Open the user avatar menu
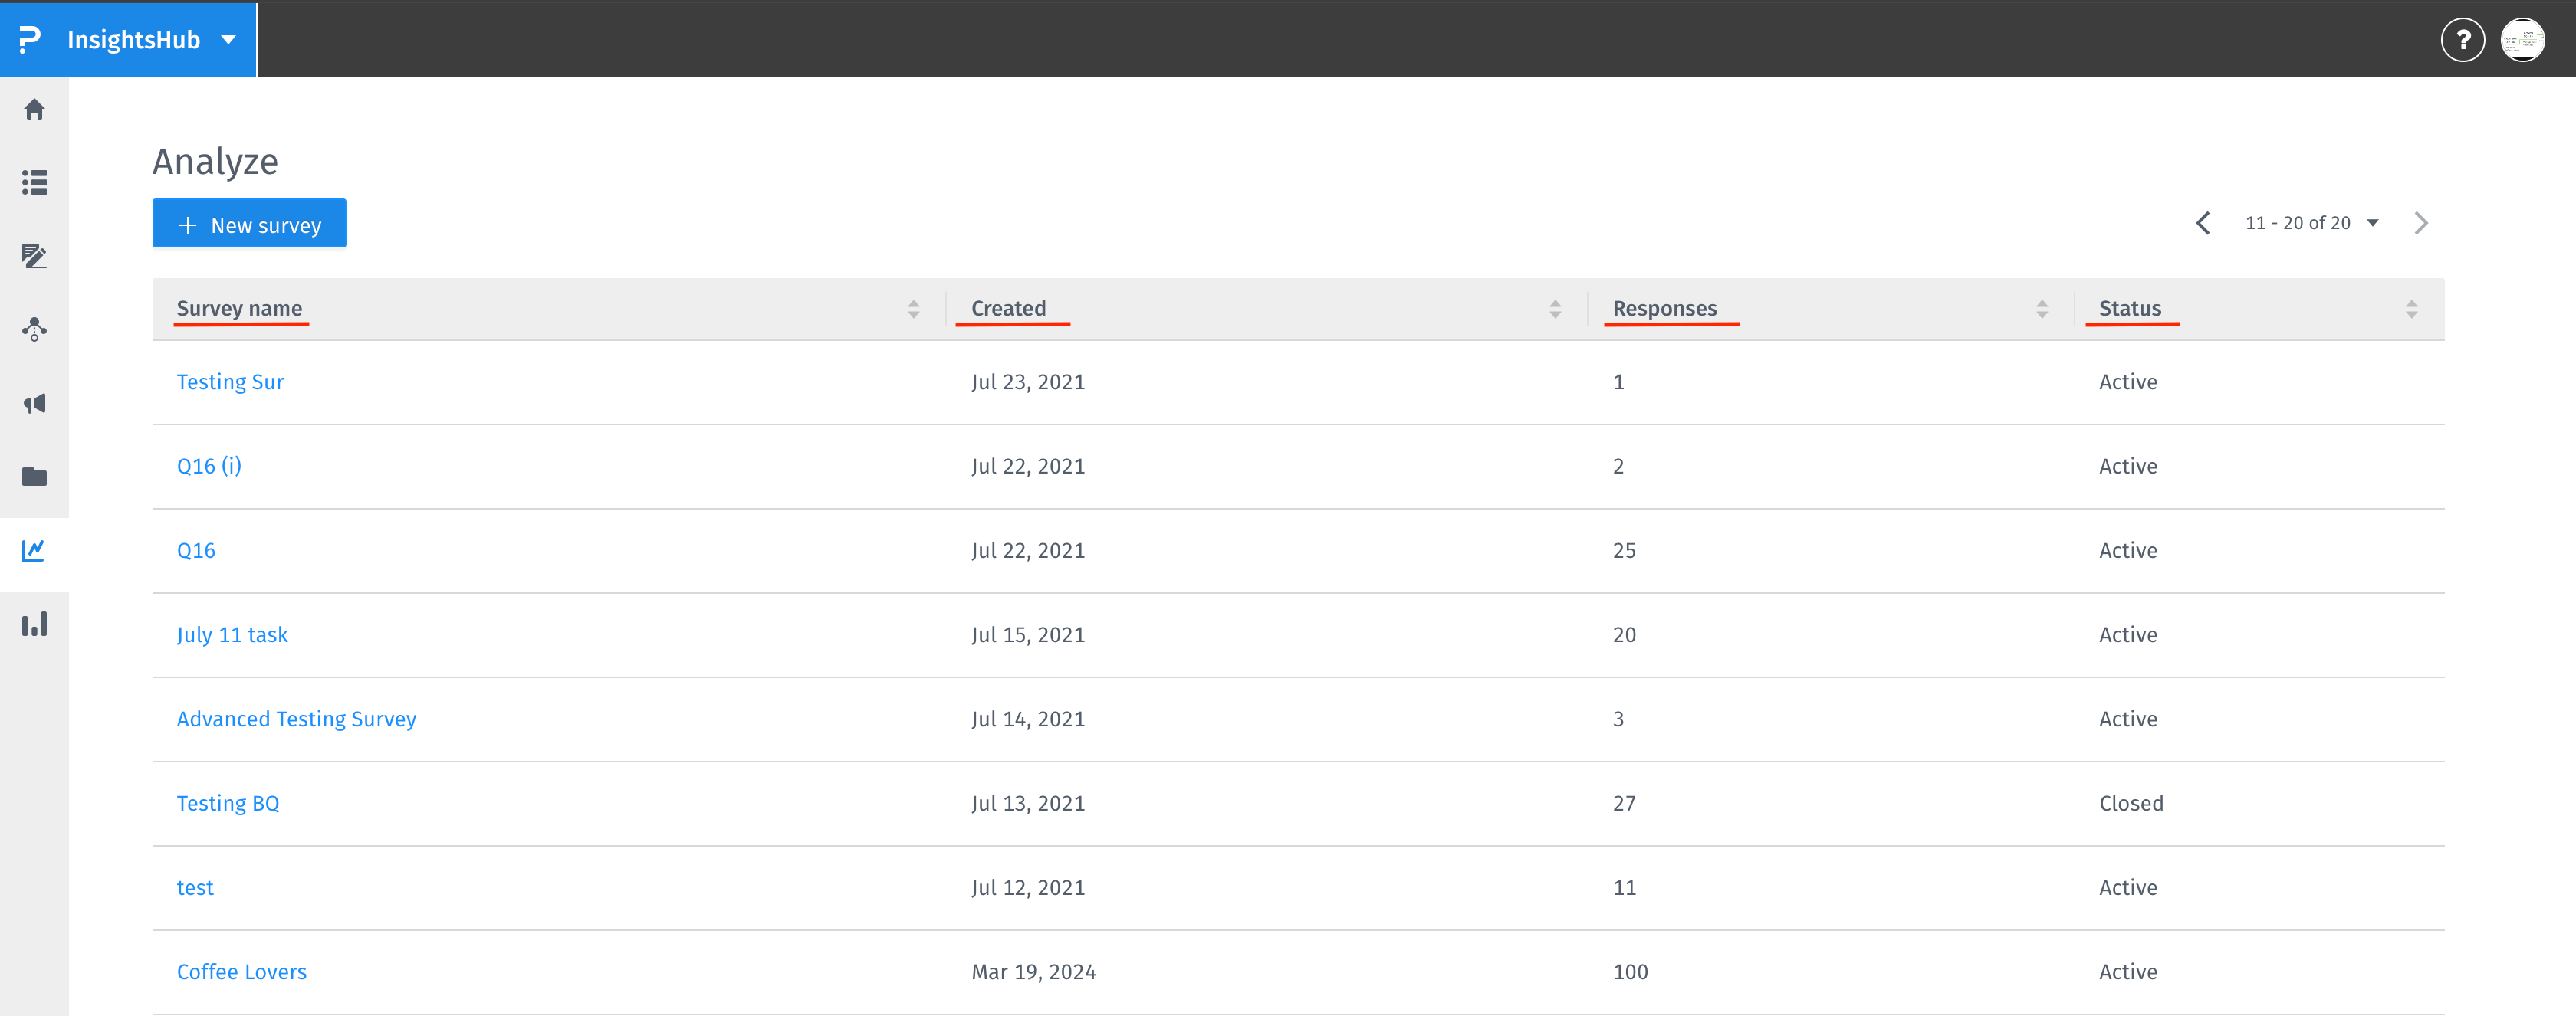 coord(2522,40)
